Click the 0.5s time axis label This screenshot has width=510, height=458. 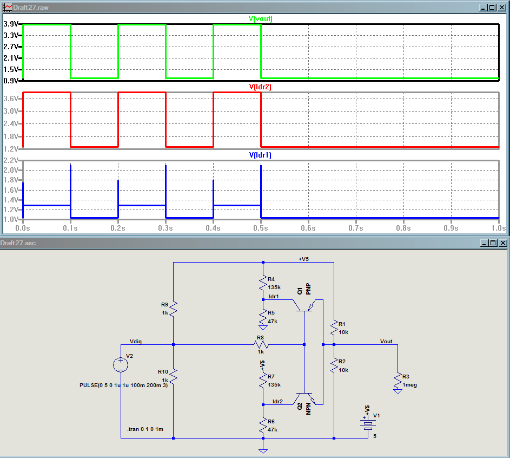tap(261, 228)
